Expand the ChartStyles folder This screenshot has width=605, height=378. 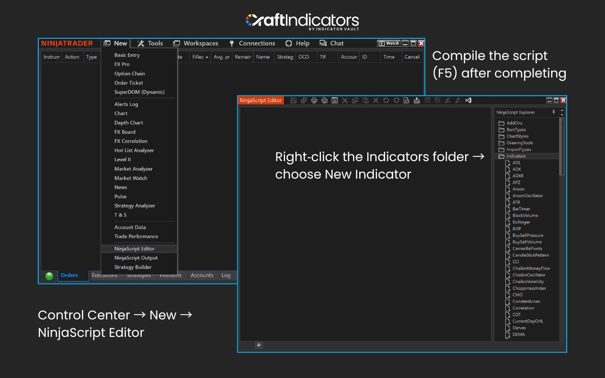[x=501, y=136]
